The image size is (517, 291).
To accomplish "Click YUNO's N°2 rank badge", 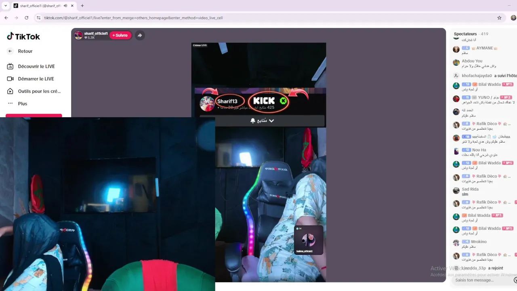I will coord(507,97).
